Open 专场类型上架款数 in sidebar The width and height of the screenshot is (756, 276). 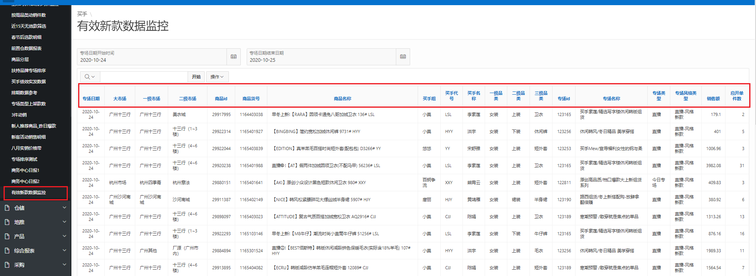pos(29,104)
